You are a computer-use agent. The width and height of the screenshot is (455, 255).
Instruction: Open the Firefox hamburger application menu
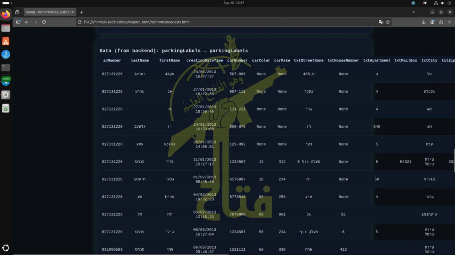click(450, 22)
